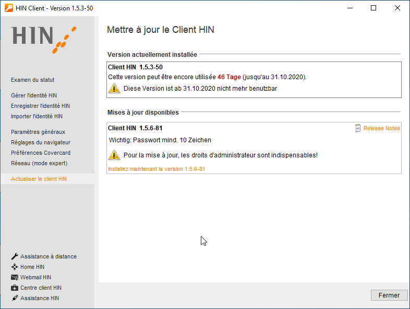Click the Fermer button
The height and width of the screenshot is (309, 410).
tap(389, 295)
